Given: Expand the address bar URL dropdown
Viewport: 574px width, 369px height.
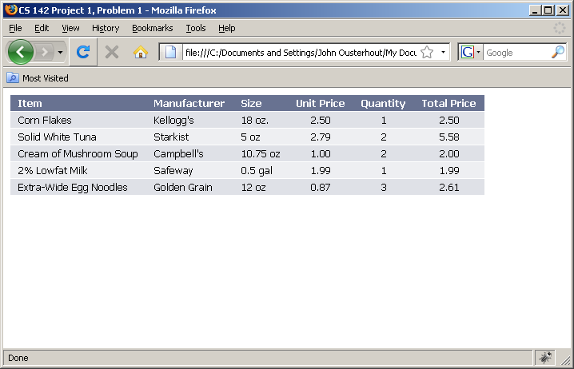Looking at the screenshot, I should (x=443, y=53).
